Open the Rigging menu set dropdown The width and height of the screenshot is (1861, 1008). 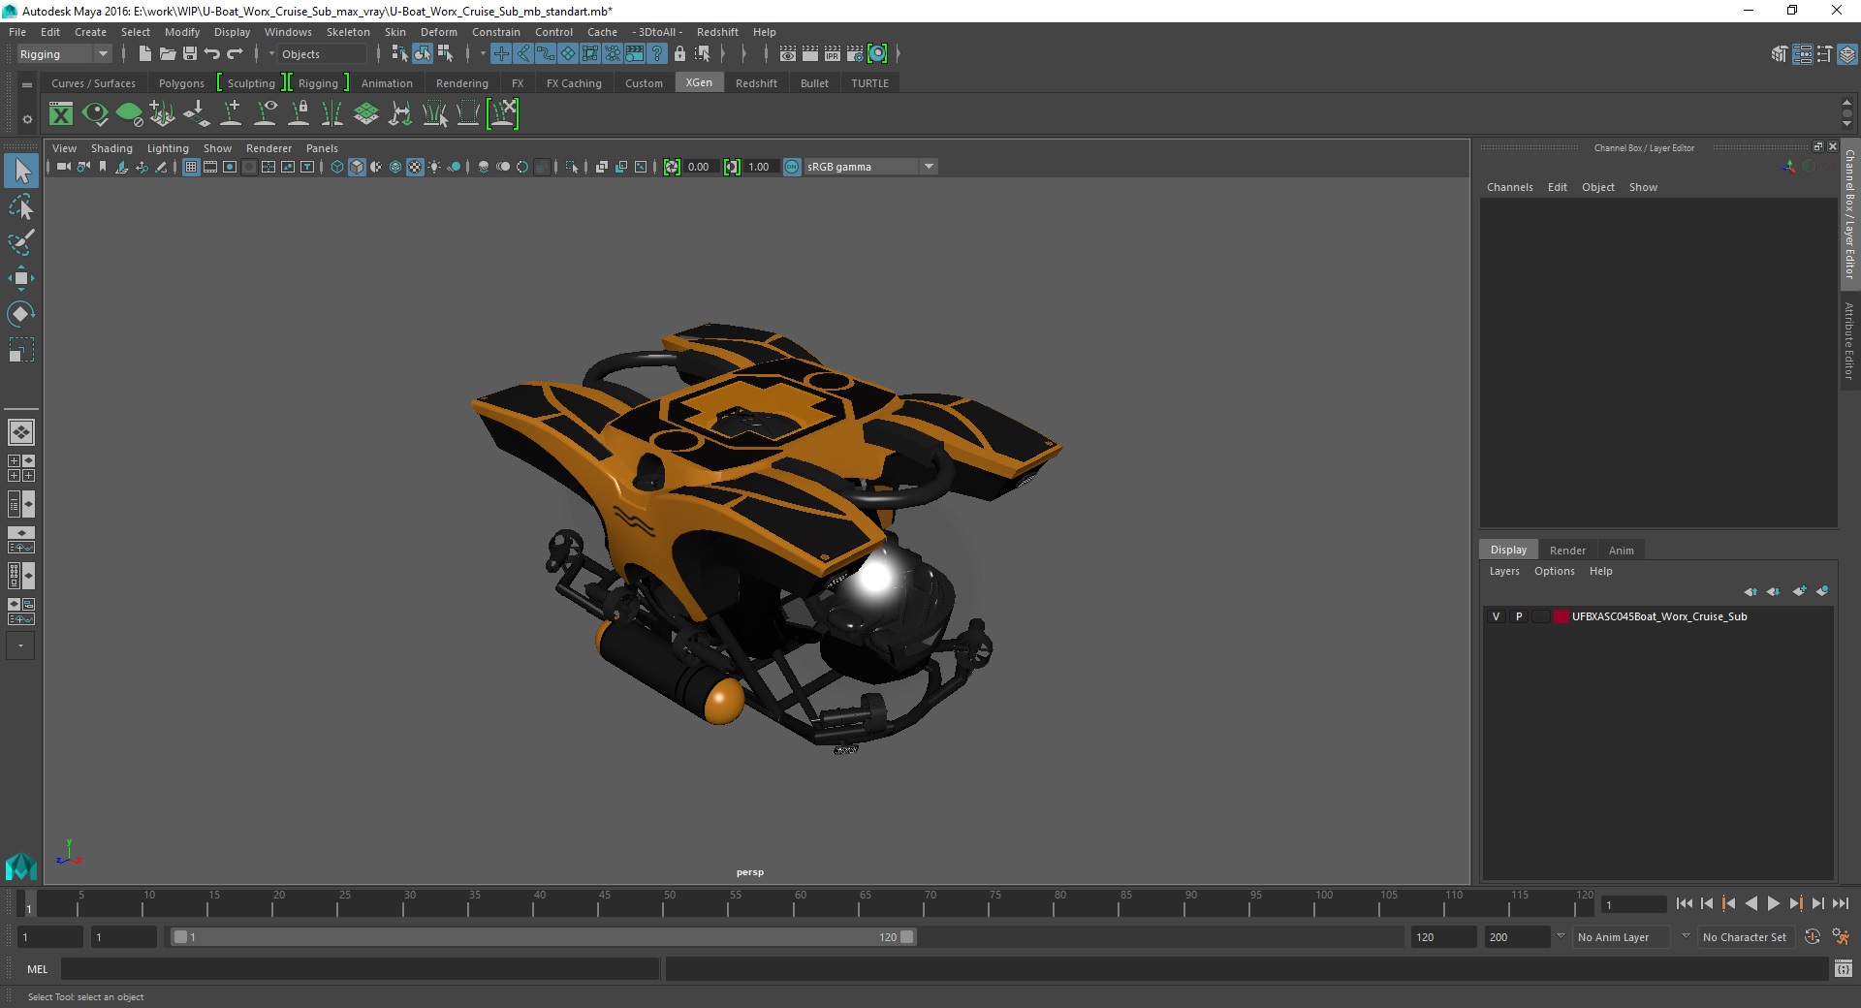pyautogui.click(x=64, y=54)
